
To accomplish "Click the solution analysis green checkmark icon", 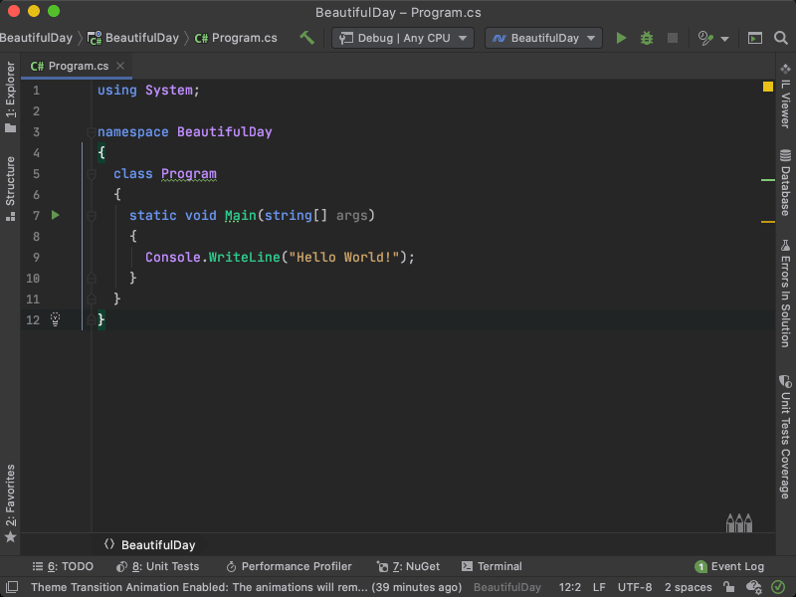I will click(x=778, y=587).
